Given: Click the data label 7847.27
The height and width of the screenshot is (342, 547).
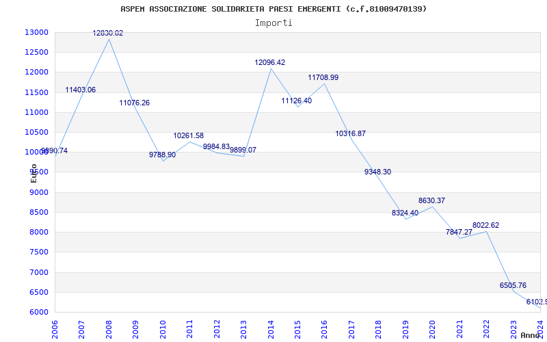Looking at the screenshot, I should (x=459, y=232).
